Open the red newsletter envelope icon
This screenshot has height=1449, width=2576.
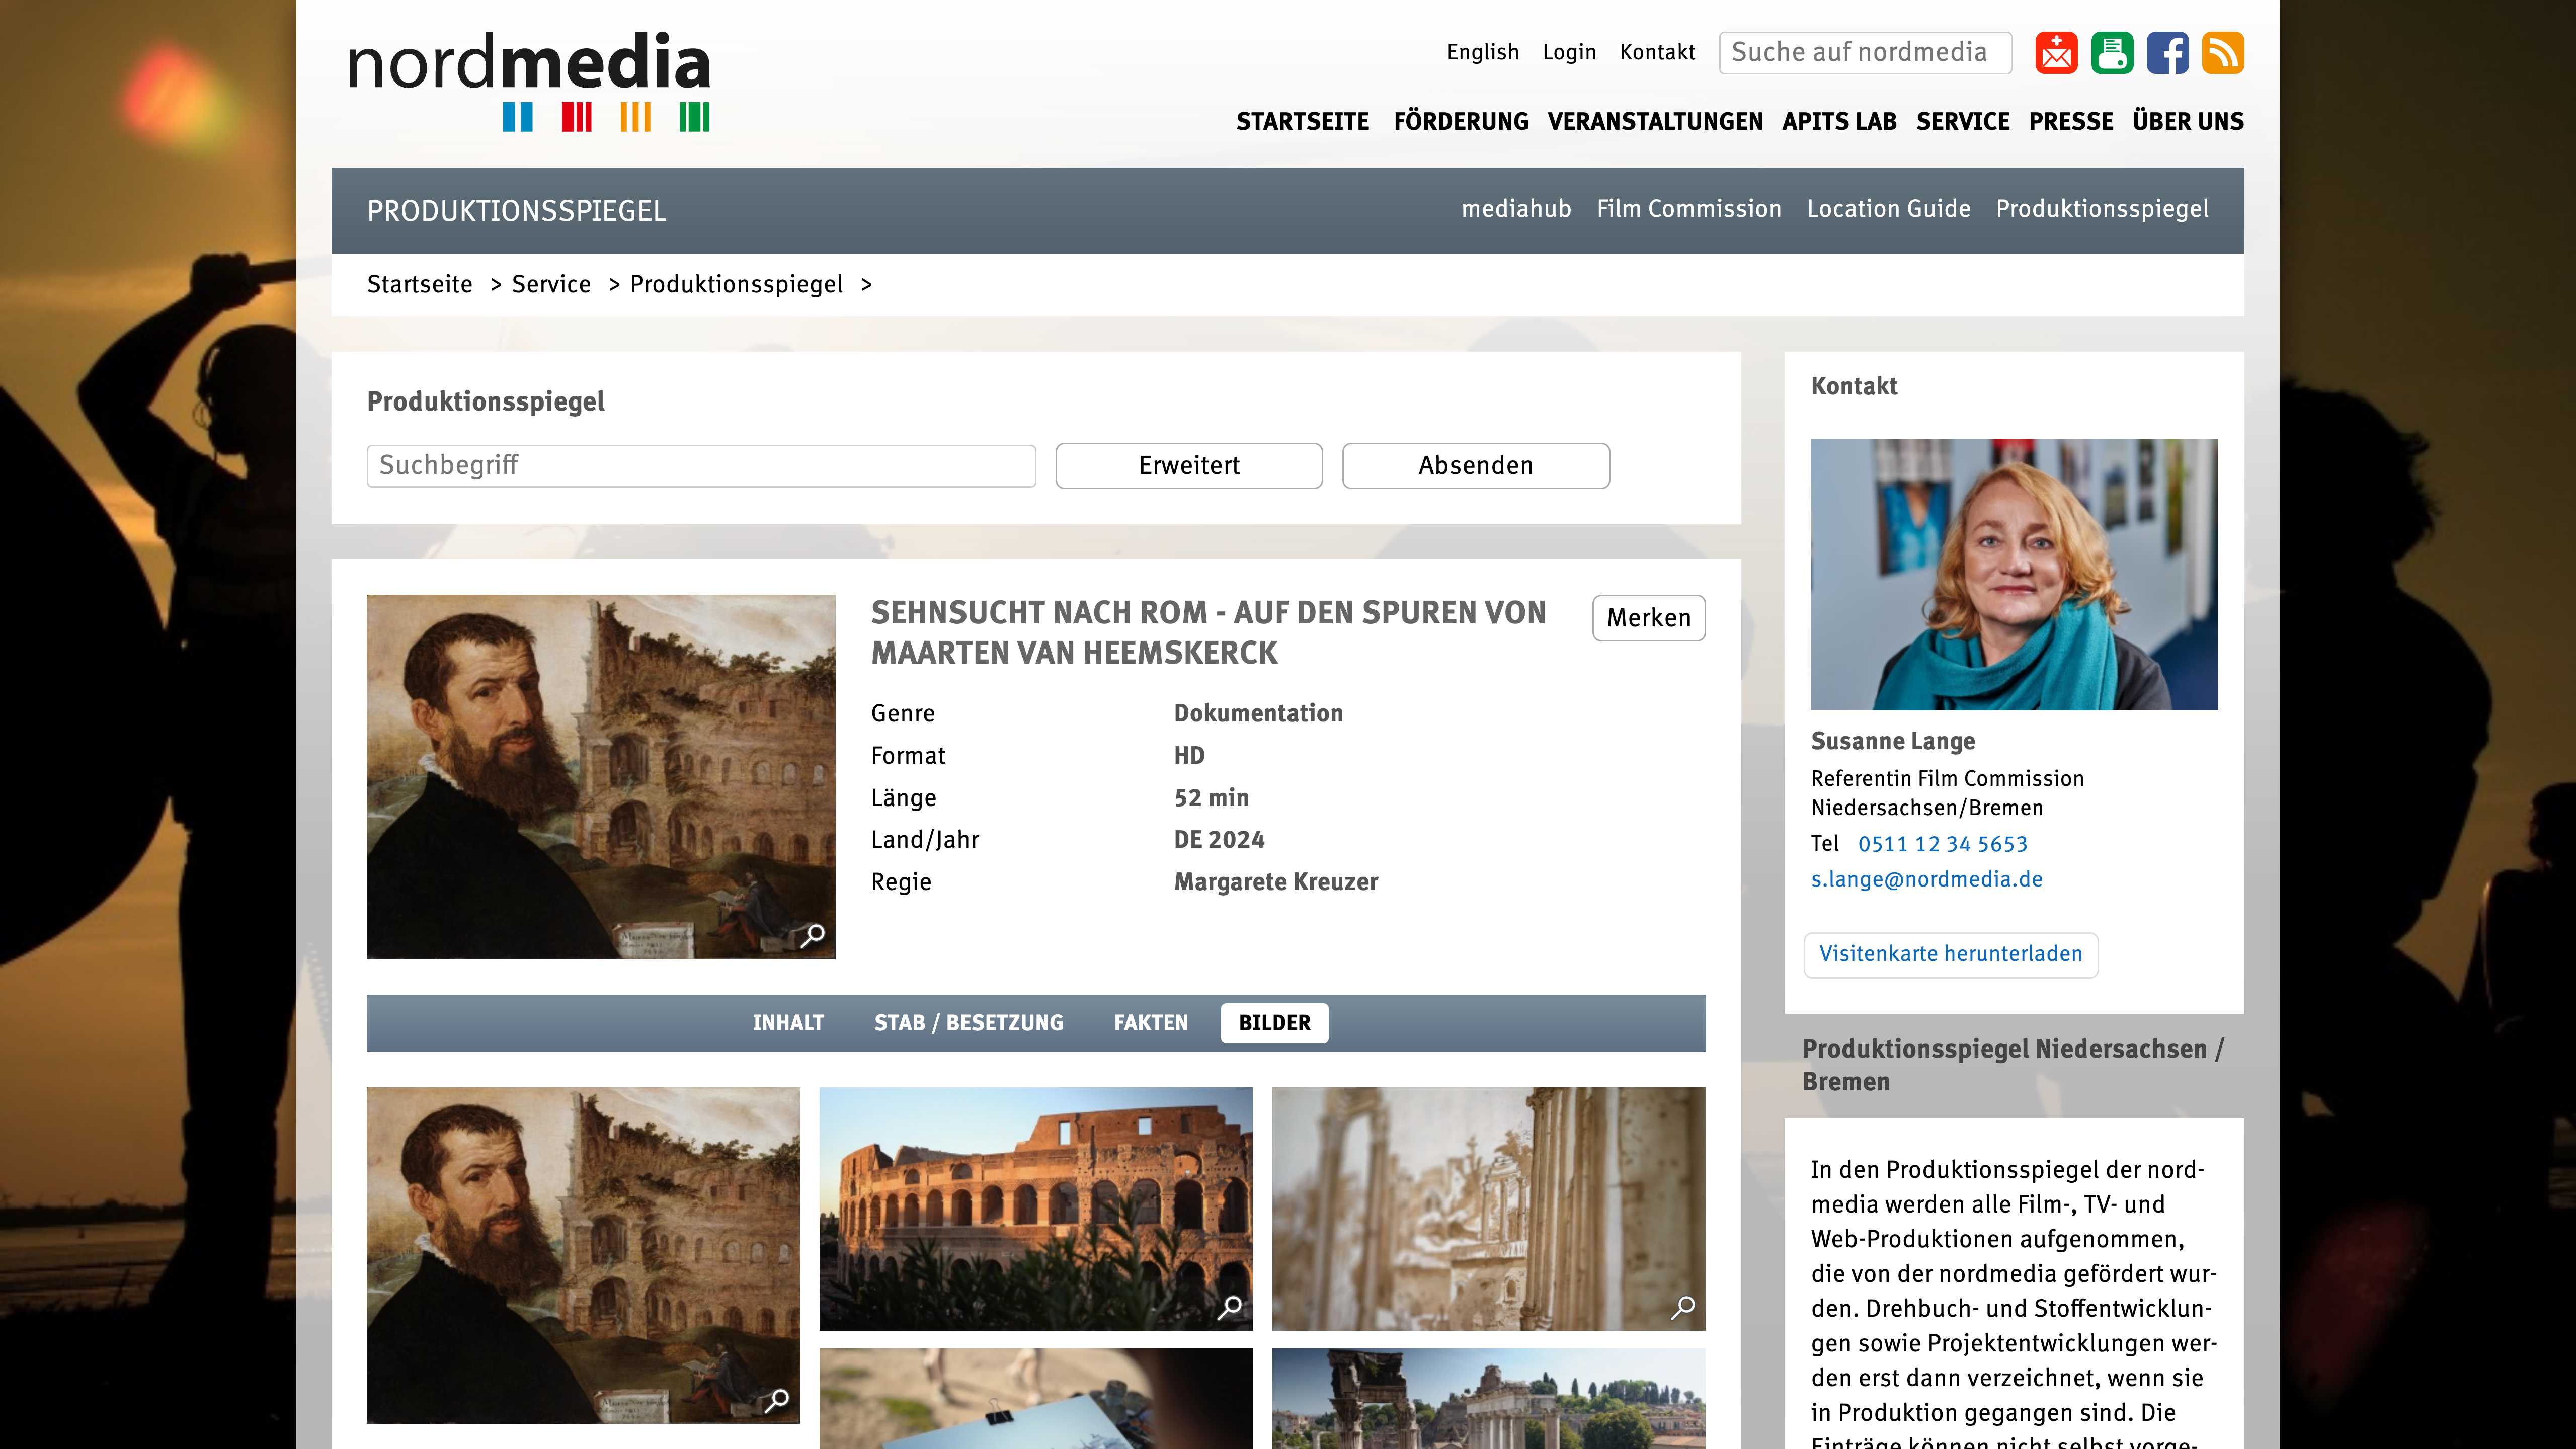(x=2056, y=53)
